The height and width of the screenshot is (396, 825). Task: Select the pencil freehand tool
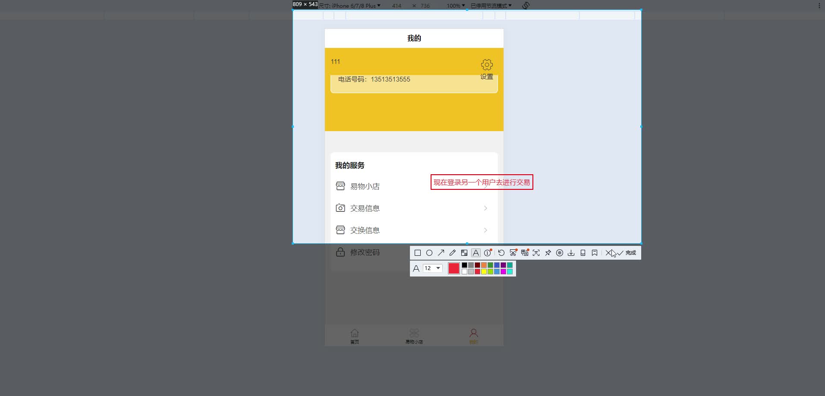tap(453, 253)
